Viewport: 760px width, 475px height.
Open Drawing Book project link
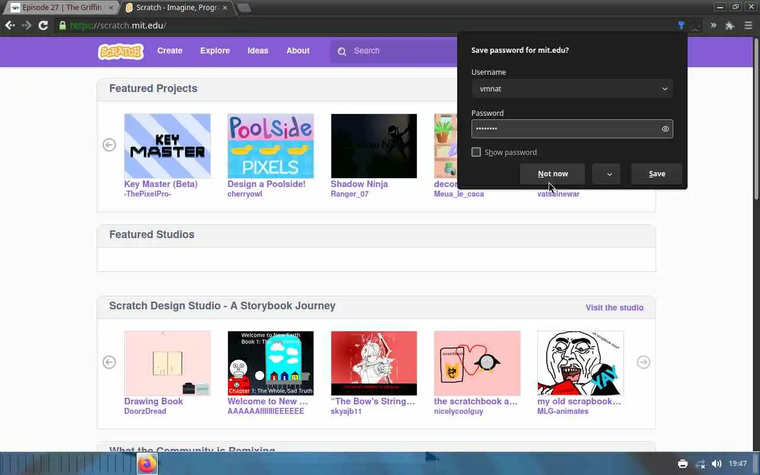point(154,401)
